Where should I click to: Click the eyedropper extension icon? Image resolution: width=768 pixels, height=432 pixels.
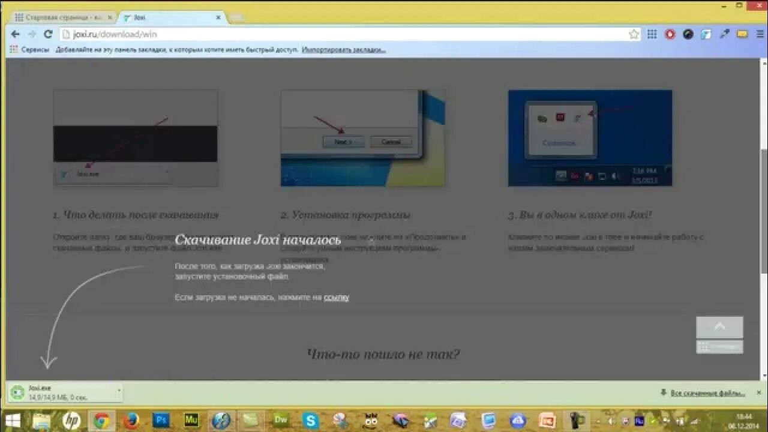click(724, 35)
